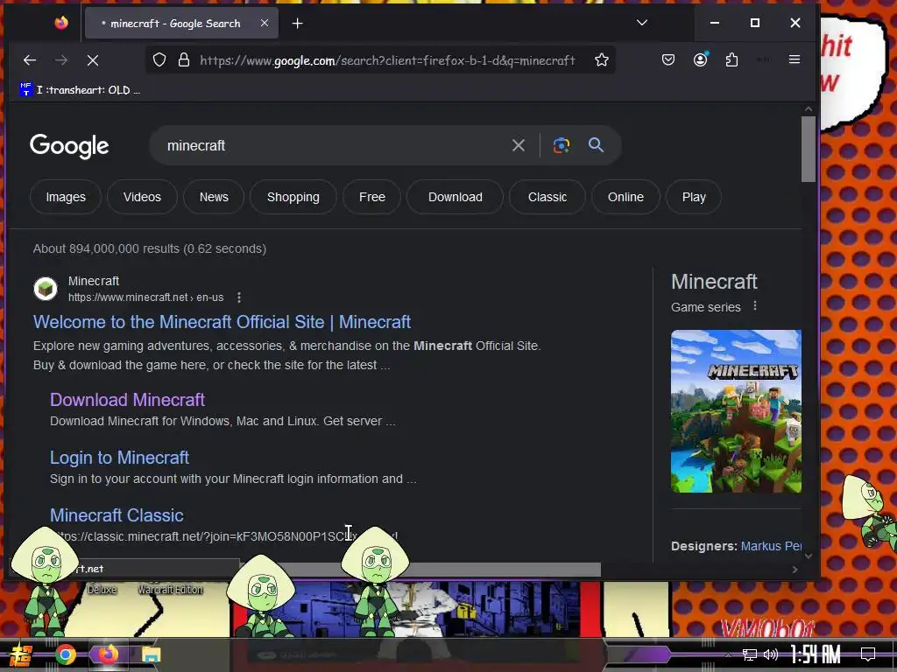Switch to the Videos filter

tap(142, 197)
